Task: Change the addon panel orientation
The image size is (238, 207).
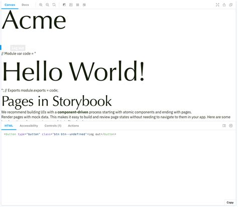Action: (224, 125)
